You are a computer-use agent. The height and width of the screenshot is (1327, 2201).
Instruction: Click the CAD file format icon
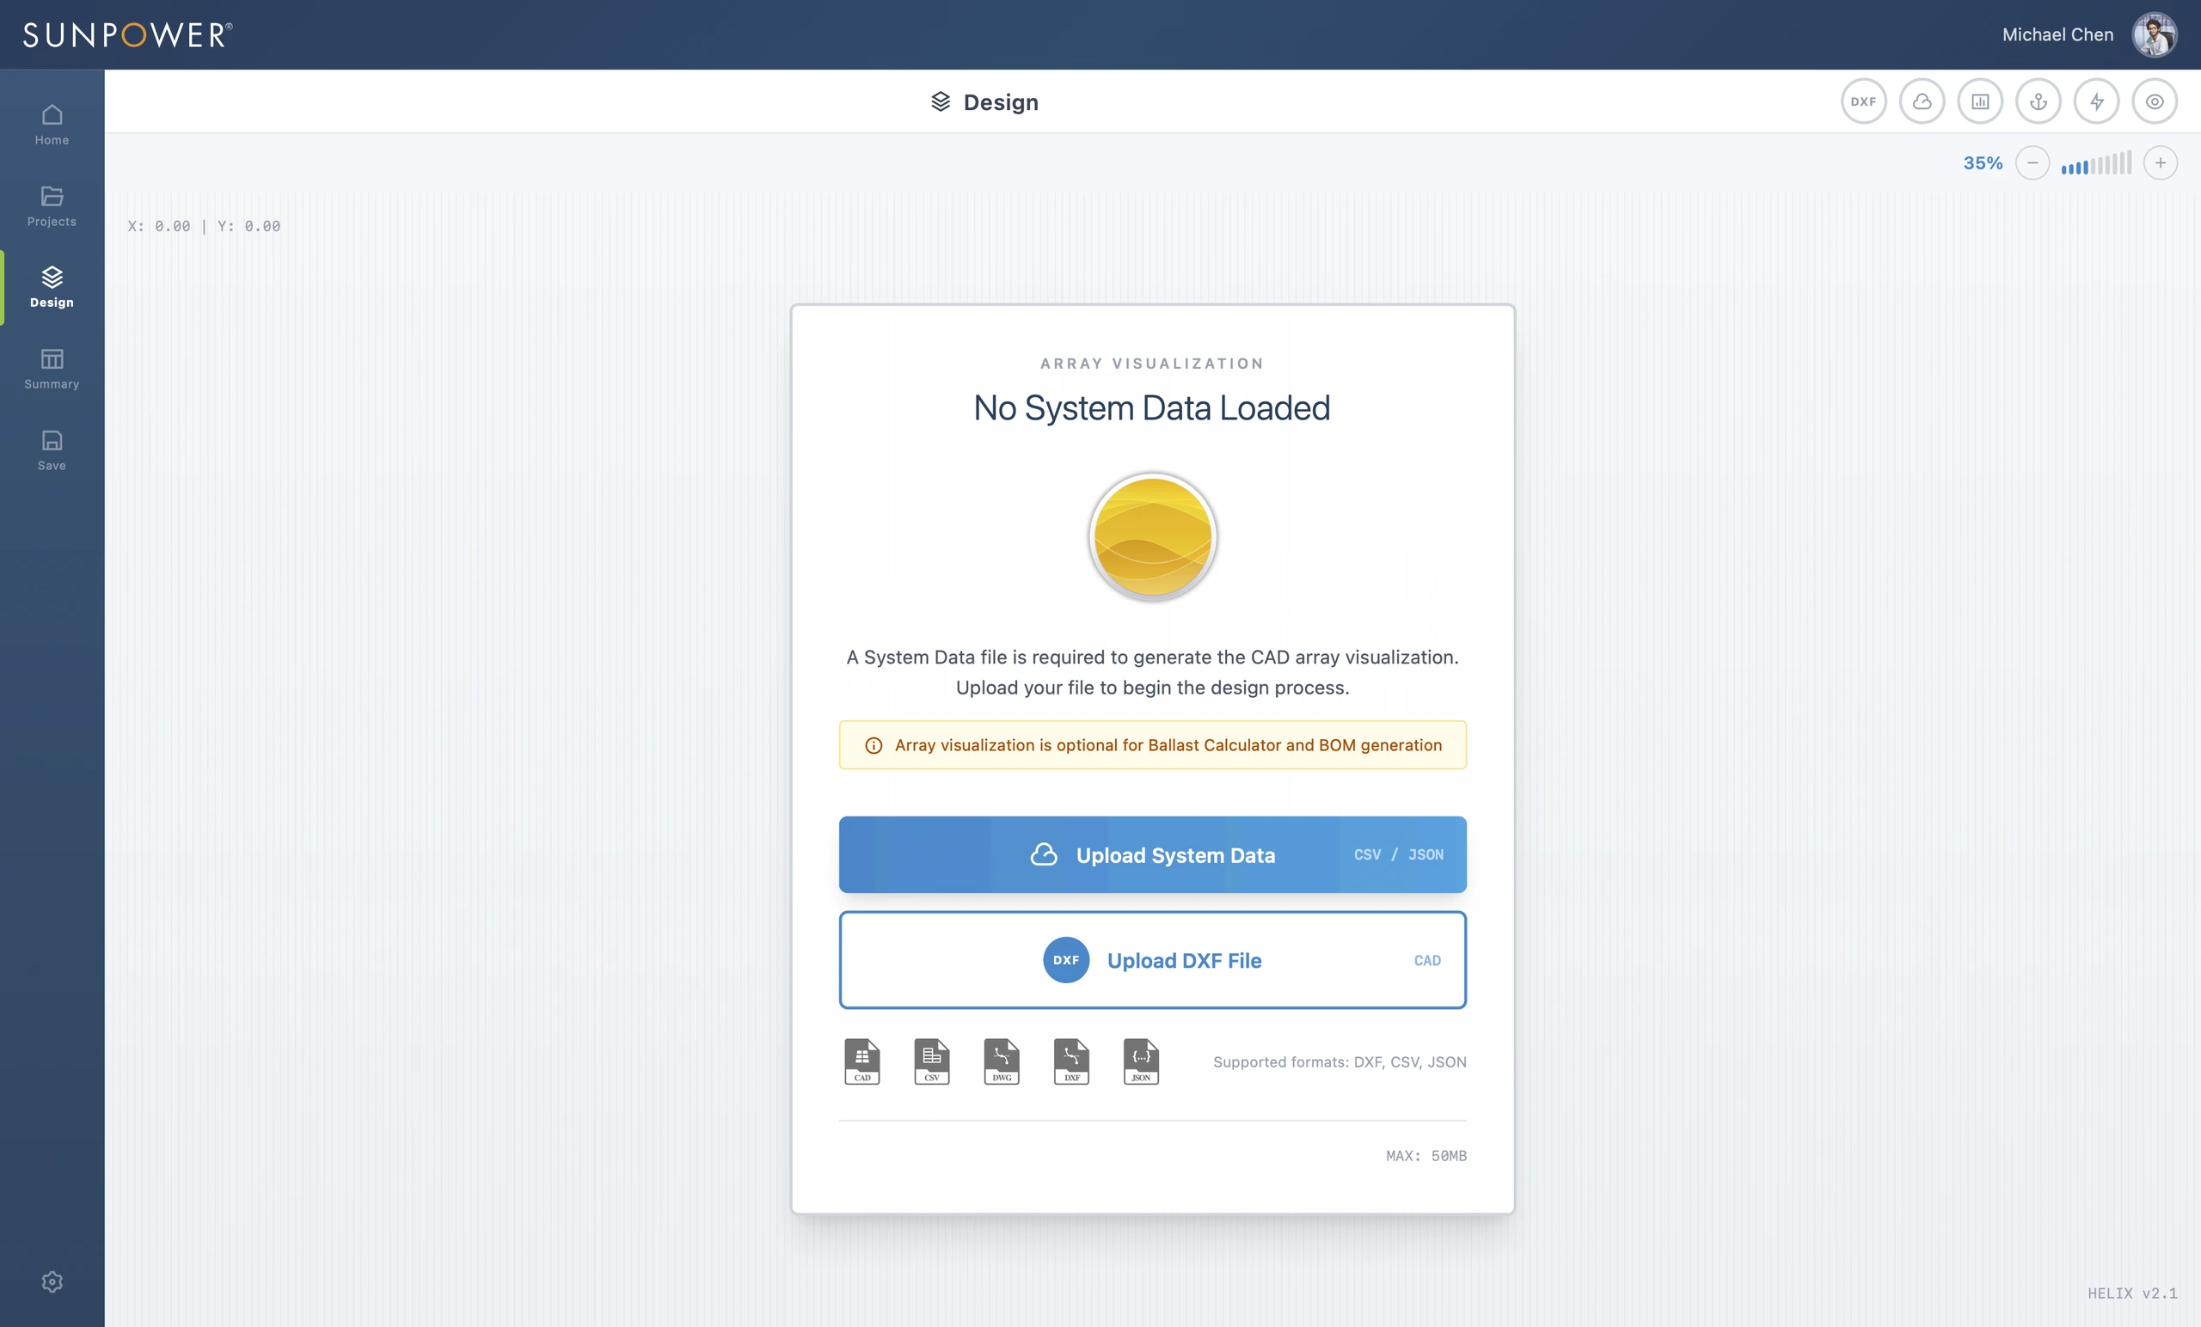click(x=862, y=1061)
